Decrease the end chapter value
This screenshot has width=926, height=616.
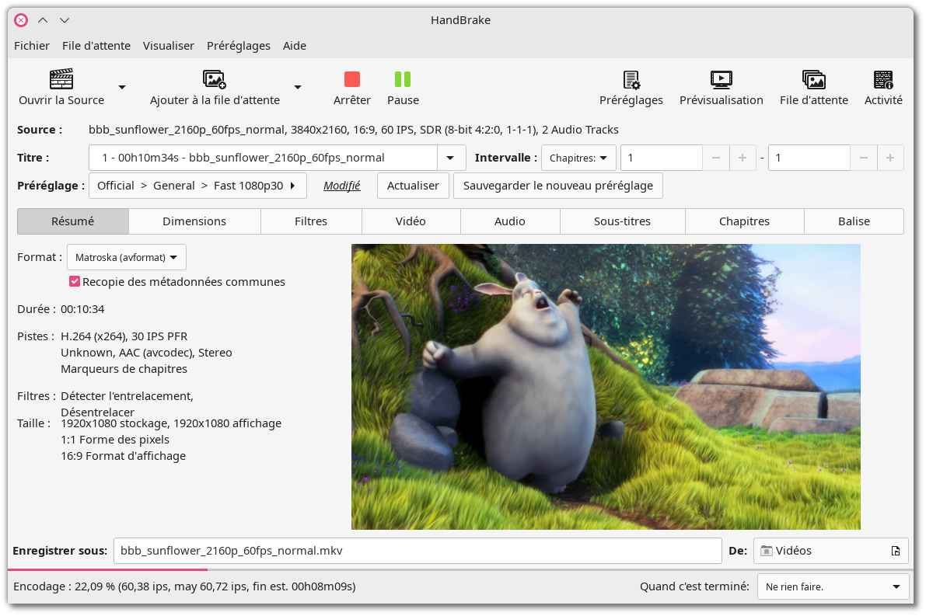click(863, 158)
